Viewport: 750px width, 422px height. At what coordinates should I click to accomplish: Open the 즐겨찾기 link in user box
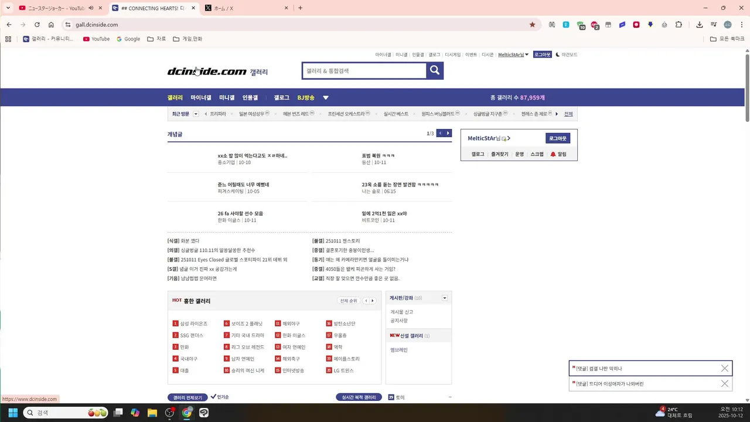tap(500, 154)
